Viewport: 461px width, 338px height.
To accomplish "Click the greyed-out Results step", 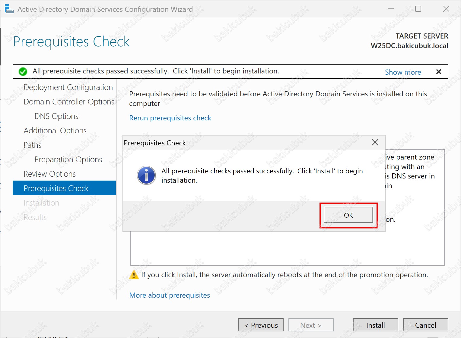I will pos(35,217).
